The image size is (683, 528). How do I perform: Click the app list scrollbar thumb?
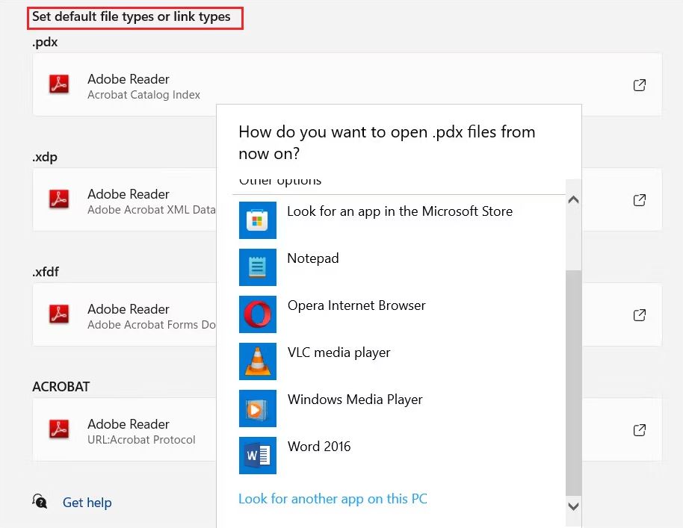coord(573,382)
